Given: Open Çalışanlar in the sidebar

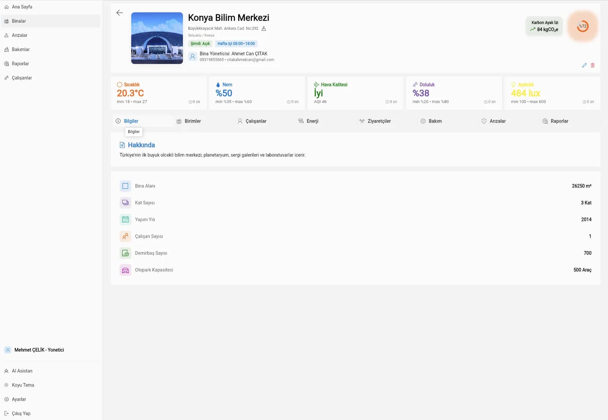Looking at the screenshot, I should pyautogui.click(x=22, y=78).
